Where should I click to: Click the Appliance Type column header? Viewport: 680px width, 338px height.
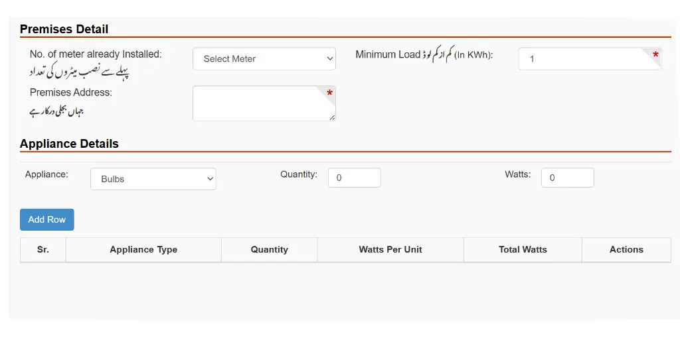point(143,250)
